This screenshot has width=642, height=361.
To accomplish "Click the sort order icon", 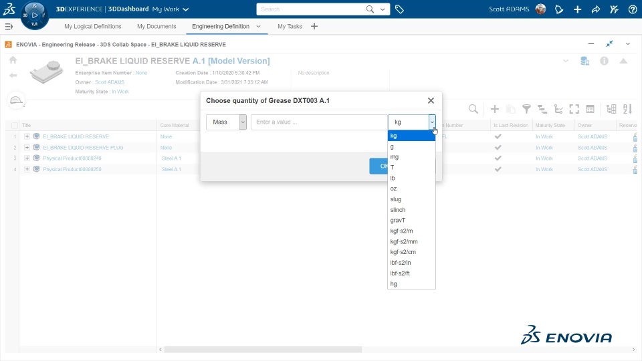I will [x=627, y=109].
